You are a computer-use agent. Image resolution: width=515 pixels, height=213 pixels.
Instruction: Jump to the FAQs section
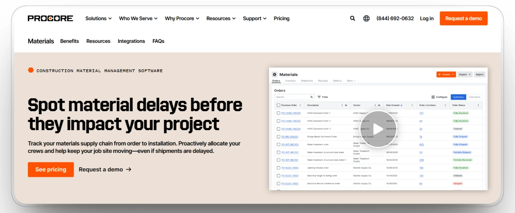click(158, 41)
